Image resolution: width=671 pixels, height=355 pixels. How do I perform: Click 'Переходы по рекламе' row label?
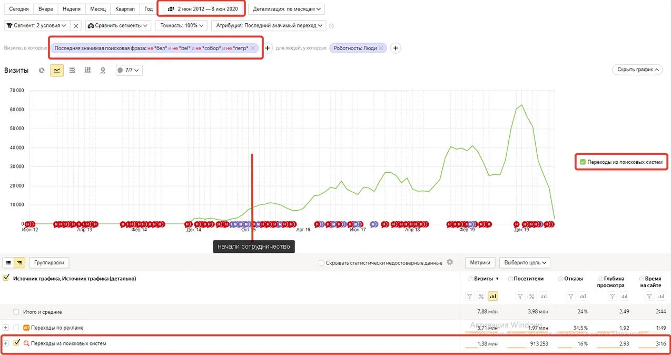[57, 328]
